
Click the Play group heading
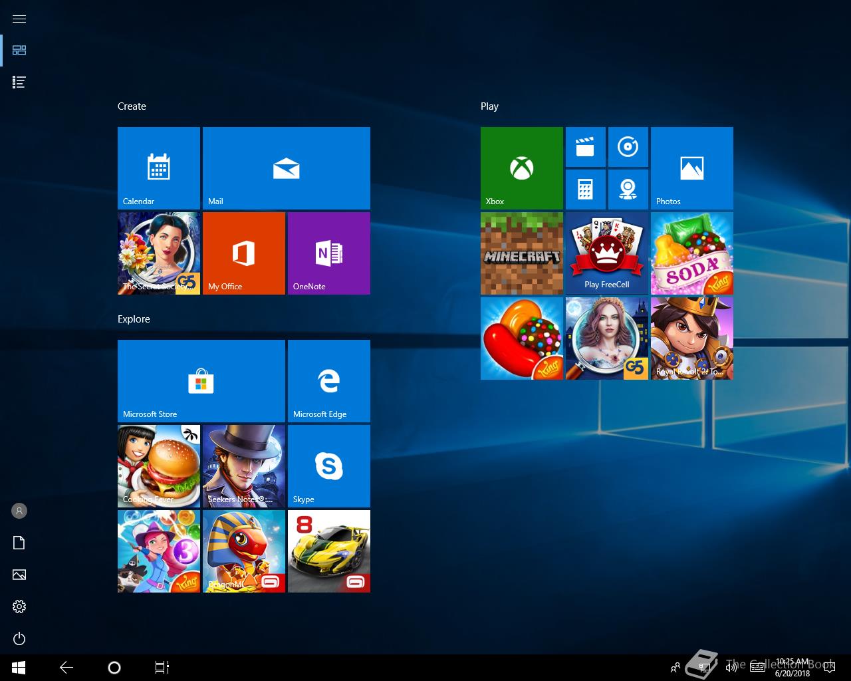pyautogui.click(x=489, y=106)
